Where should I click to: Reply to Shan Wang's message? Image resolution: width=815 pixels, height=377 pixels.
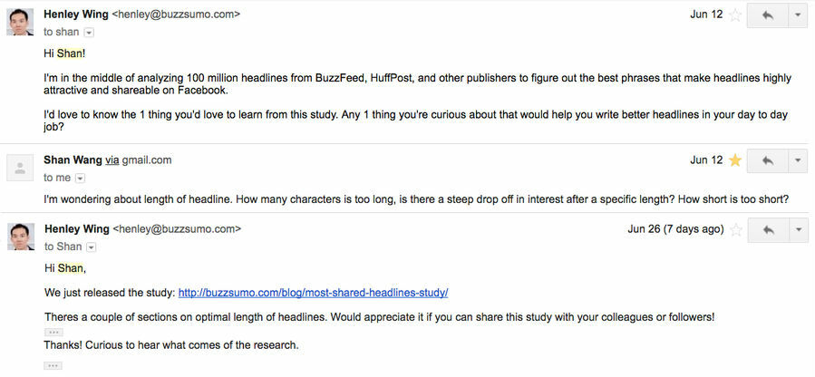click(767, 160)
